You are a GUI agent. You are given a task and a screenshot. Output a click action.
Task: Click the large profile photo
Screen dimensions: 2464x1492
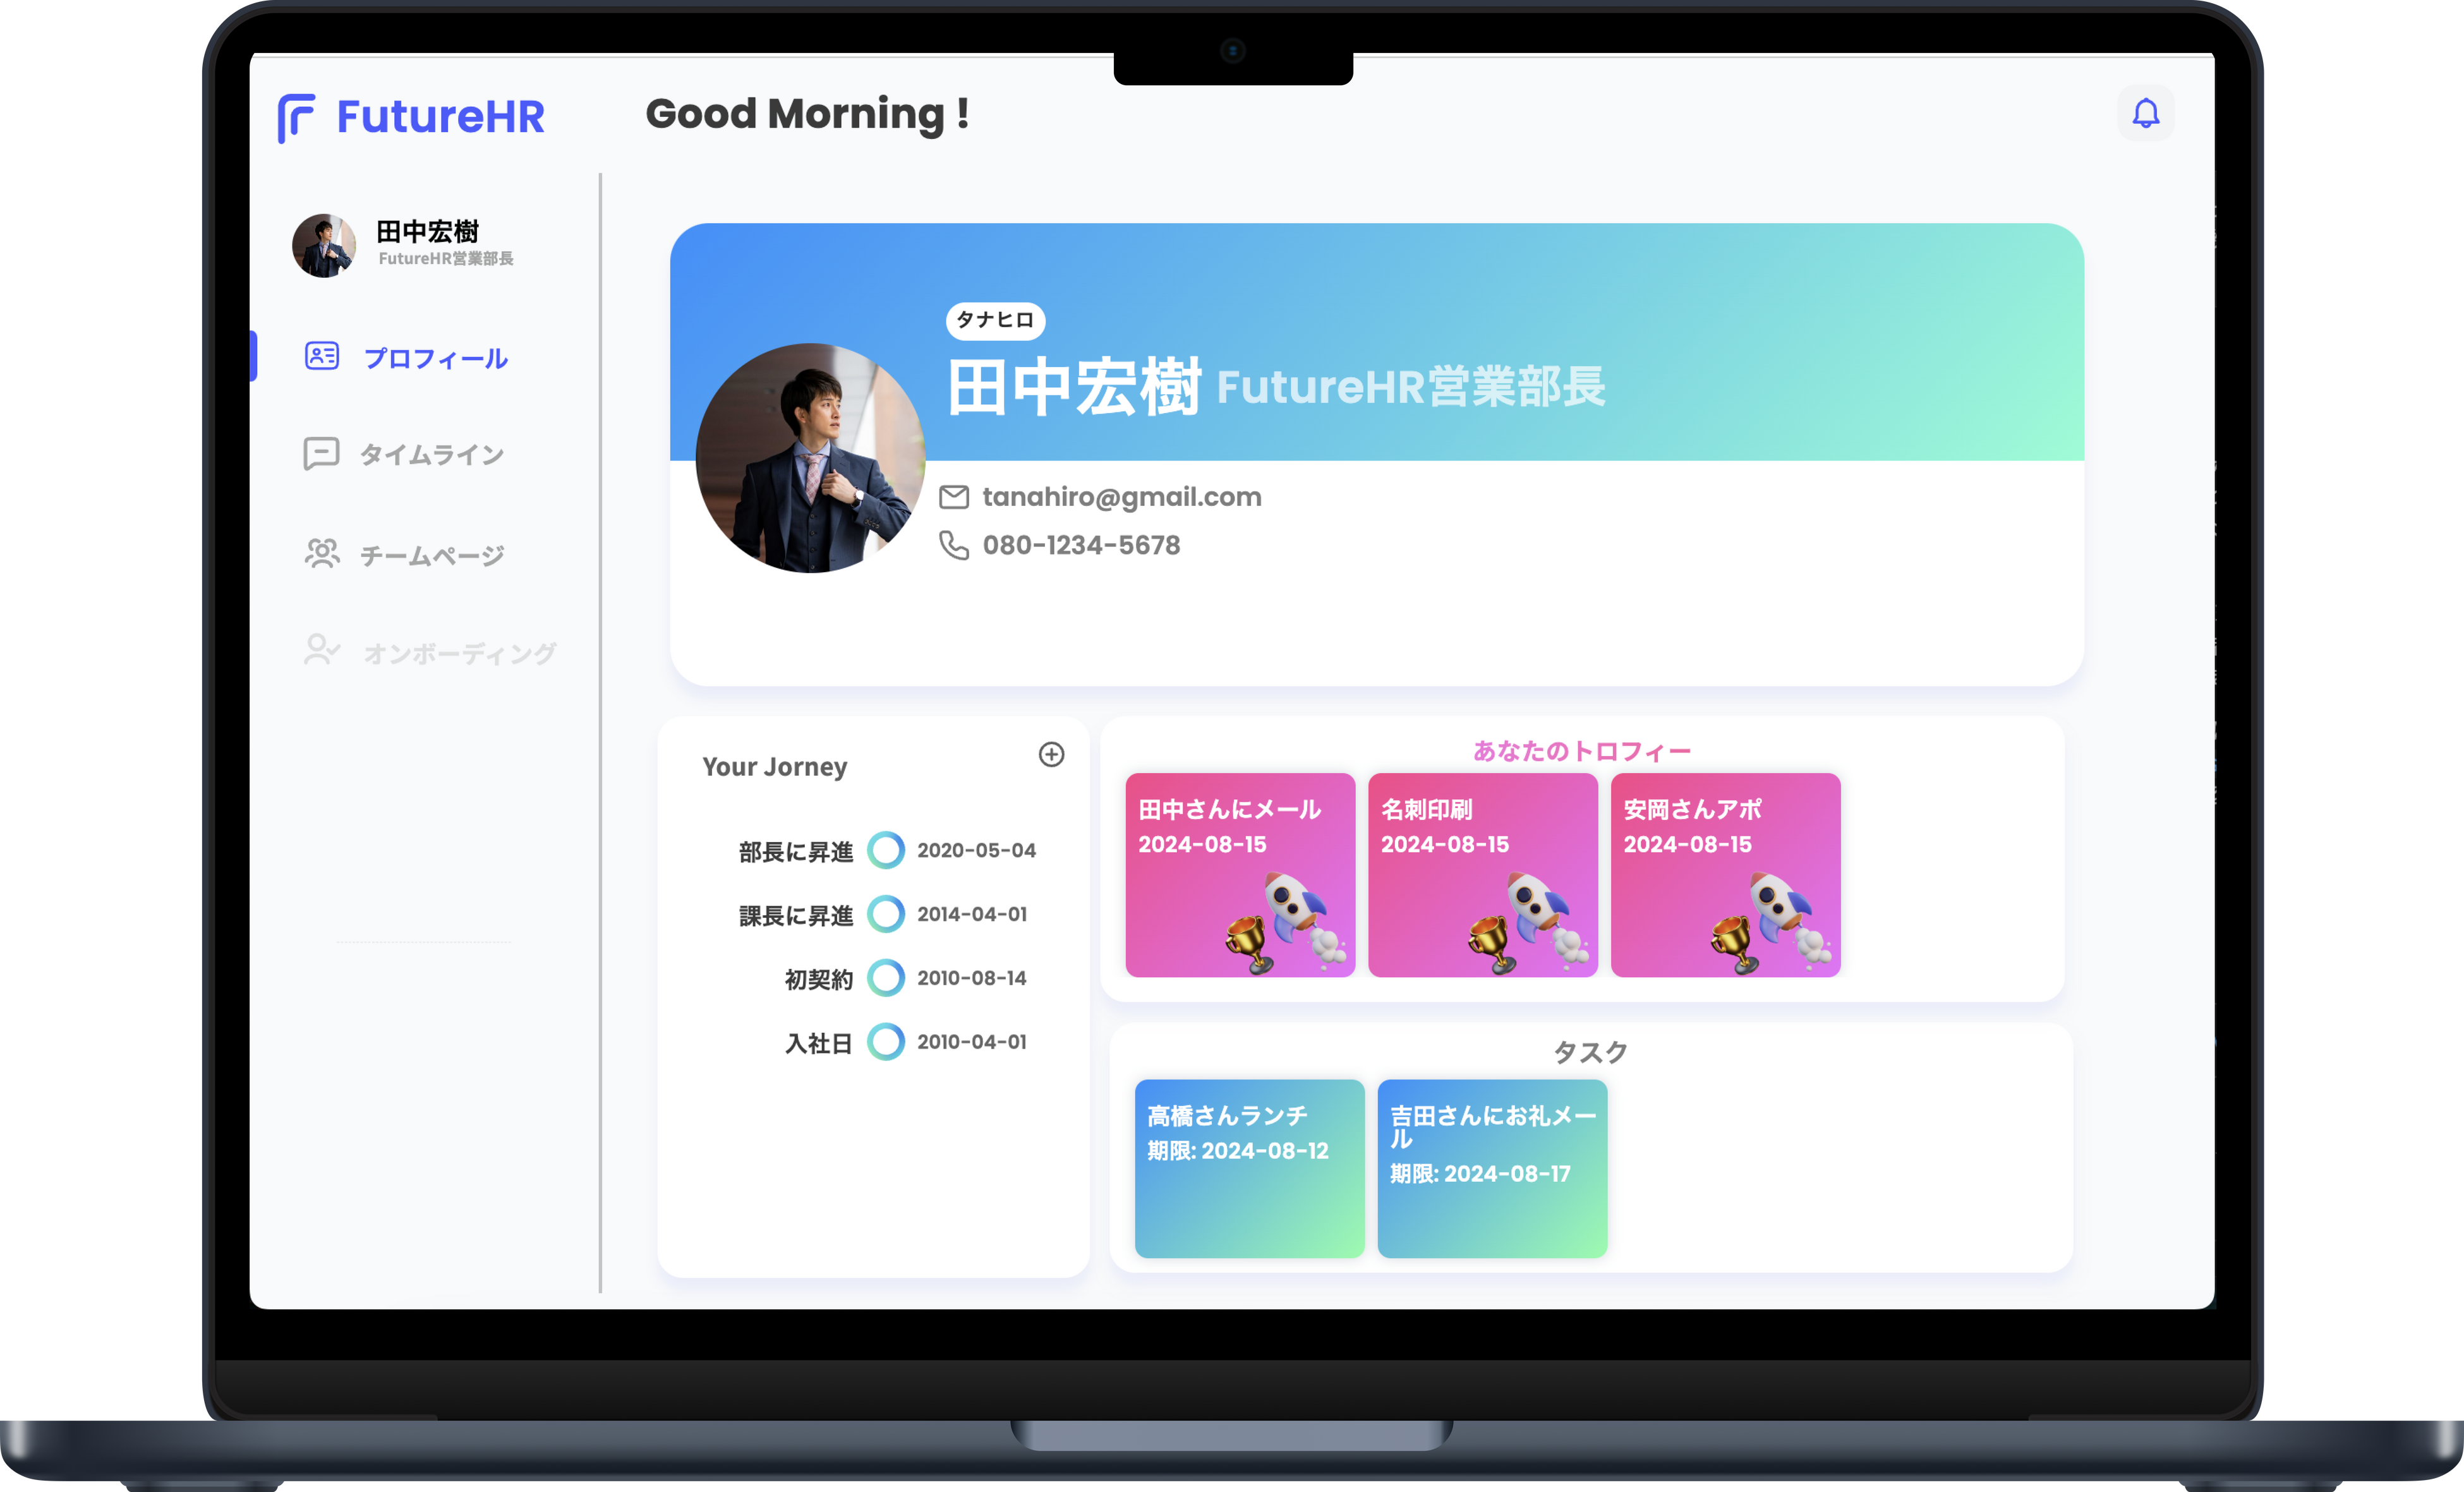tap(810, 458)
